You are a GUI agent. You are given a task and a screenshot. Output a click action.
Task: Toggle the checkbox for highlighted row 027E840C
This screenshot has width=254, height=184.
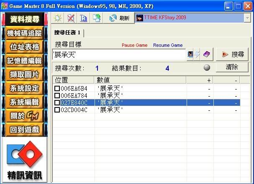[57, 102]
